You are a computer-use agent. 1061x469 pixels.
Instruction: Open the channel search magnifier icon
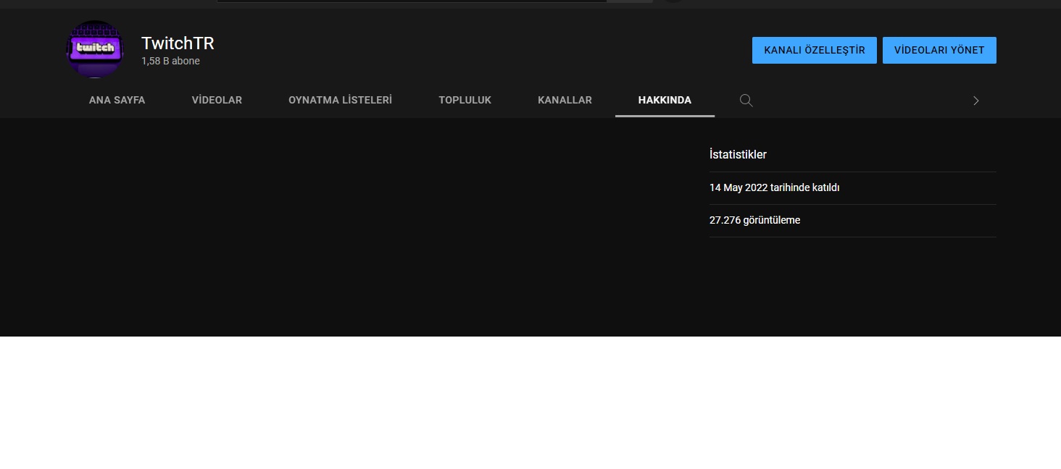coord(746,101)
